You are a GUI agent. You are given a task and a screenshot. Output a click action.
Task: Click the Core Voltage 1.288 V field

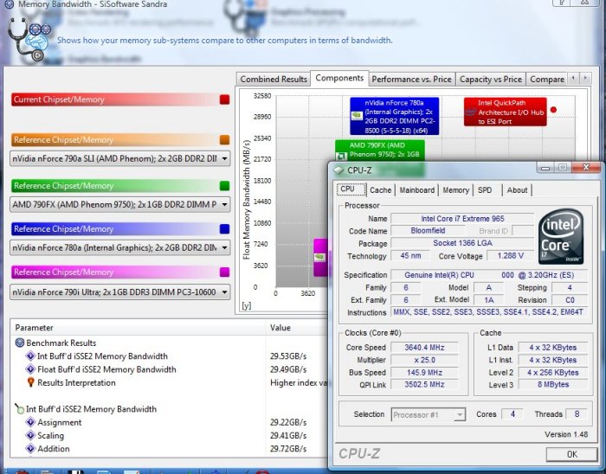point(511,255)
